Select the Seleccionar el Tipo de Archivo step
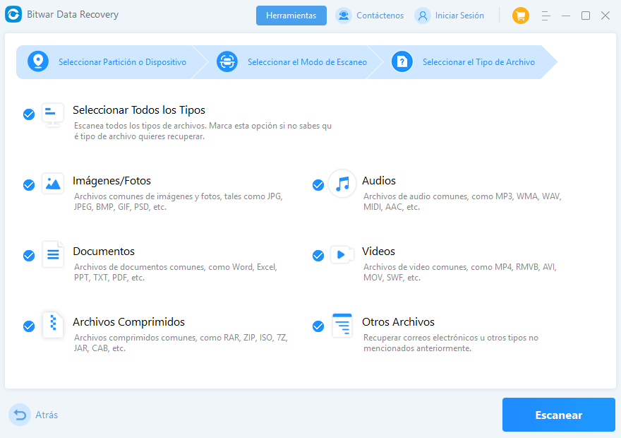 (464, 62)
